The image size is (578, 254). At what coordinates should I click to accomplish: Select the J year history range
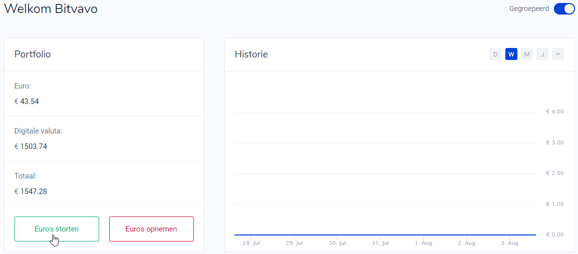pos(542,54)
